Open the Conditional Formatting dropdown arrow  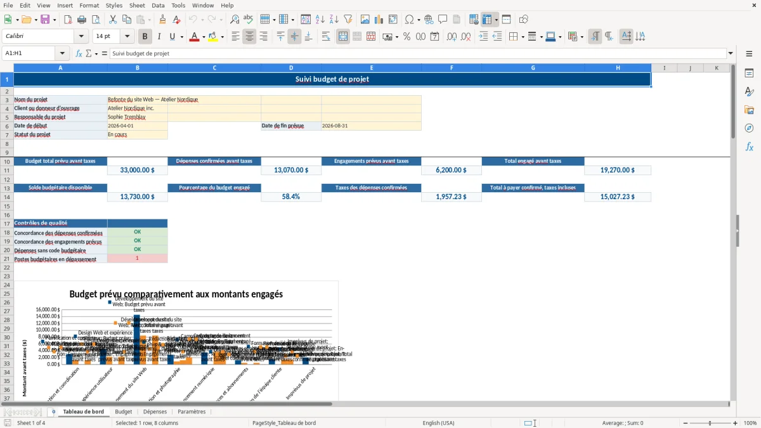[x=581, y=37]
